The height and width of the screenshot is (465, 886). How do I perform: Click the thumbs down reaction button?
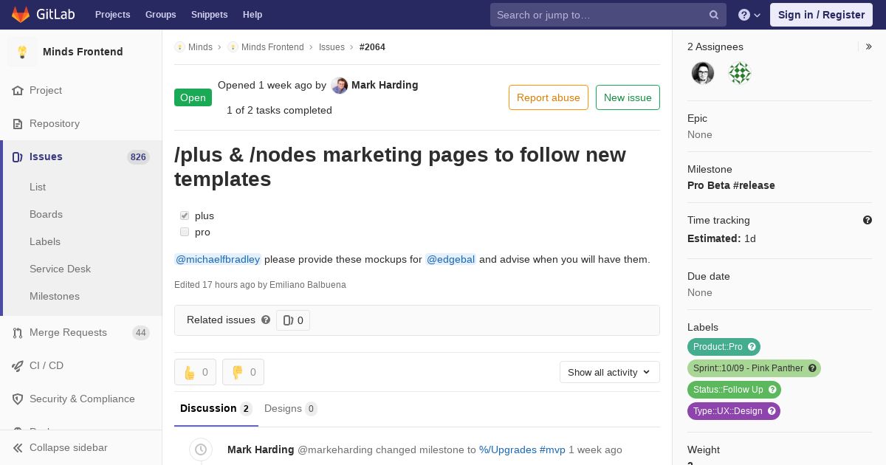[x=243, y=372]
